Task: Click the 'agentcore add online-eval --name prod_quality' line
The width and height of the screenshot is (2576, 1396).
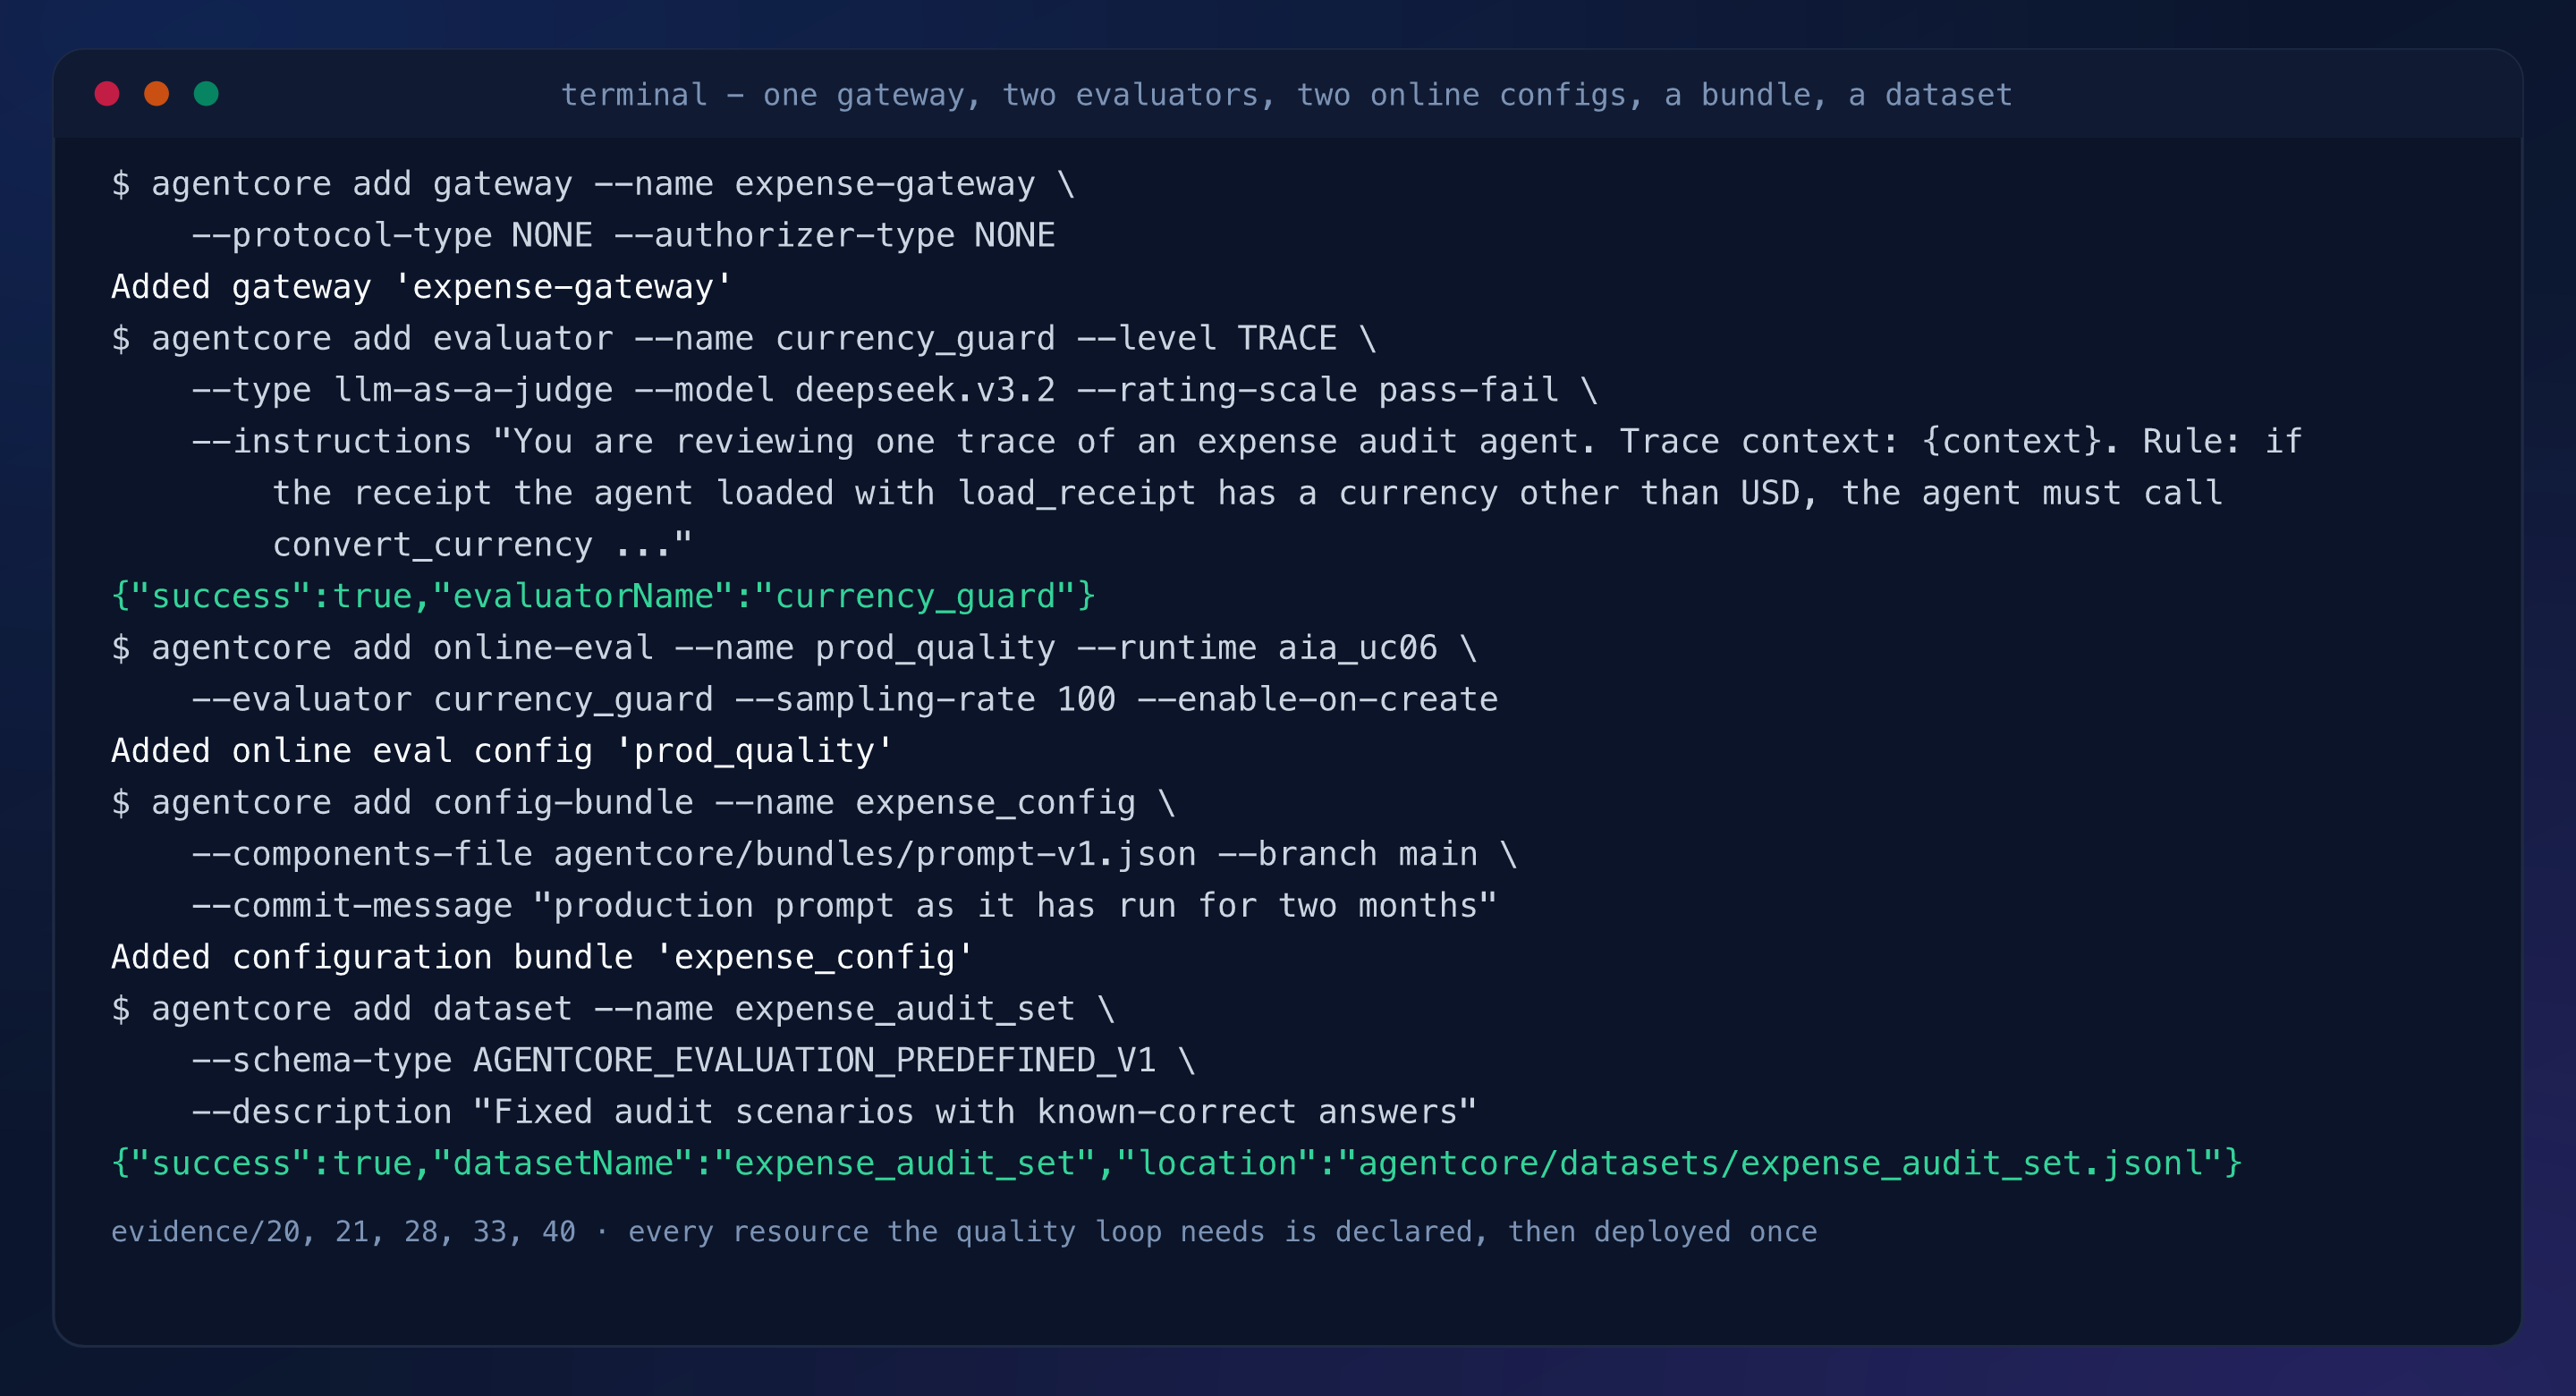Action: pos(794,648)
